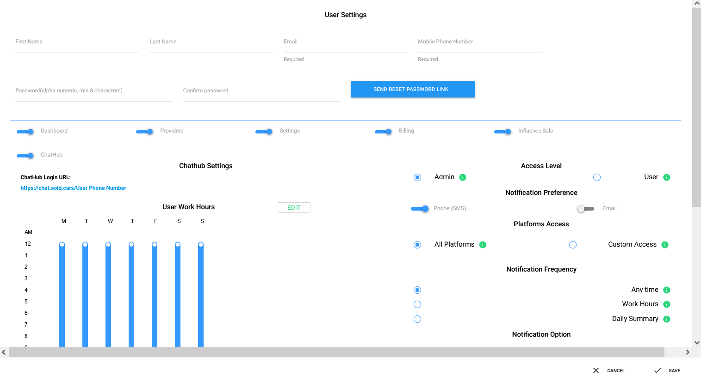The image size is (701, 381).
Task: Click the All Platforms info icon
Action: [483, 245]
